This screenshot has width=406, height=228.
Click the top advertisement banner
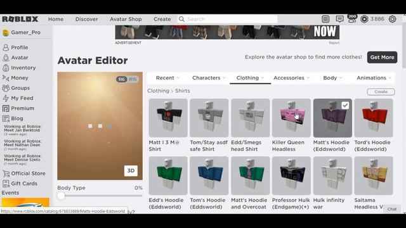(x=227, y=32)
